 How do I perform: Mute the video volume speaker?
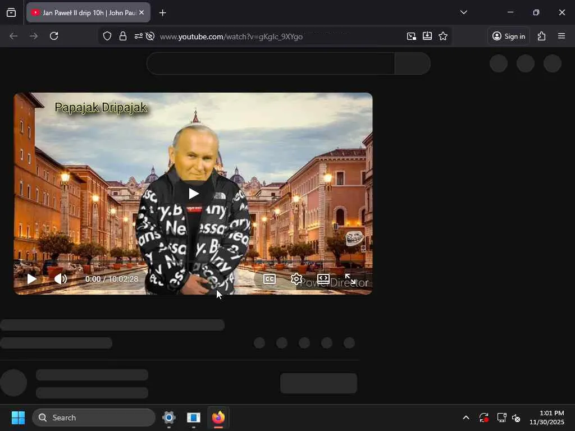(61, 279)
